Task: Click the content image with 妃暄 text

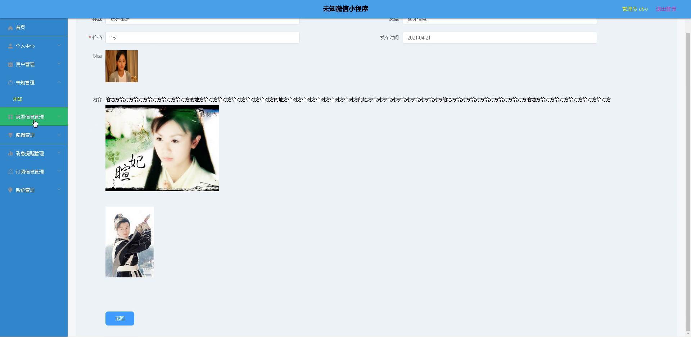Action: click(162, 148)
